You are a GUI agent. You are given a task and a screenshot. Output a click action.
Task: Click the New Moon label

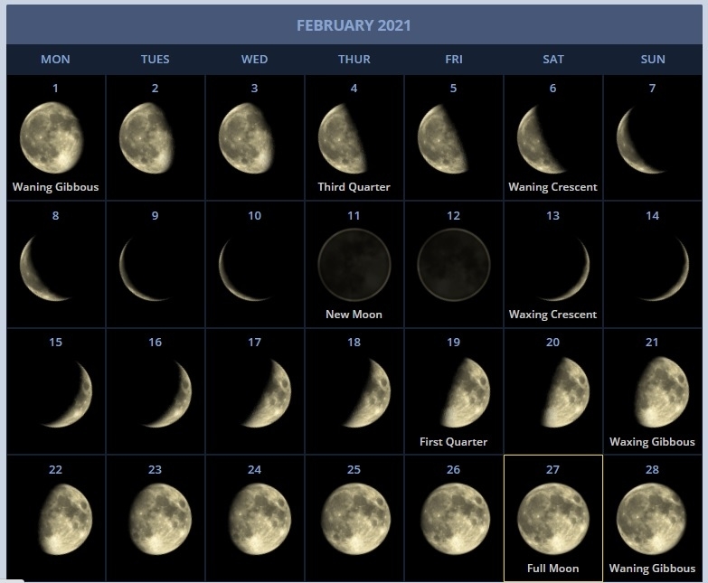[354, 315]
